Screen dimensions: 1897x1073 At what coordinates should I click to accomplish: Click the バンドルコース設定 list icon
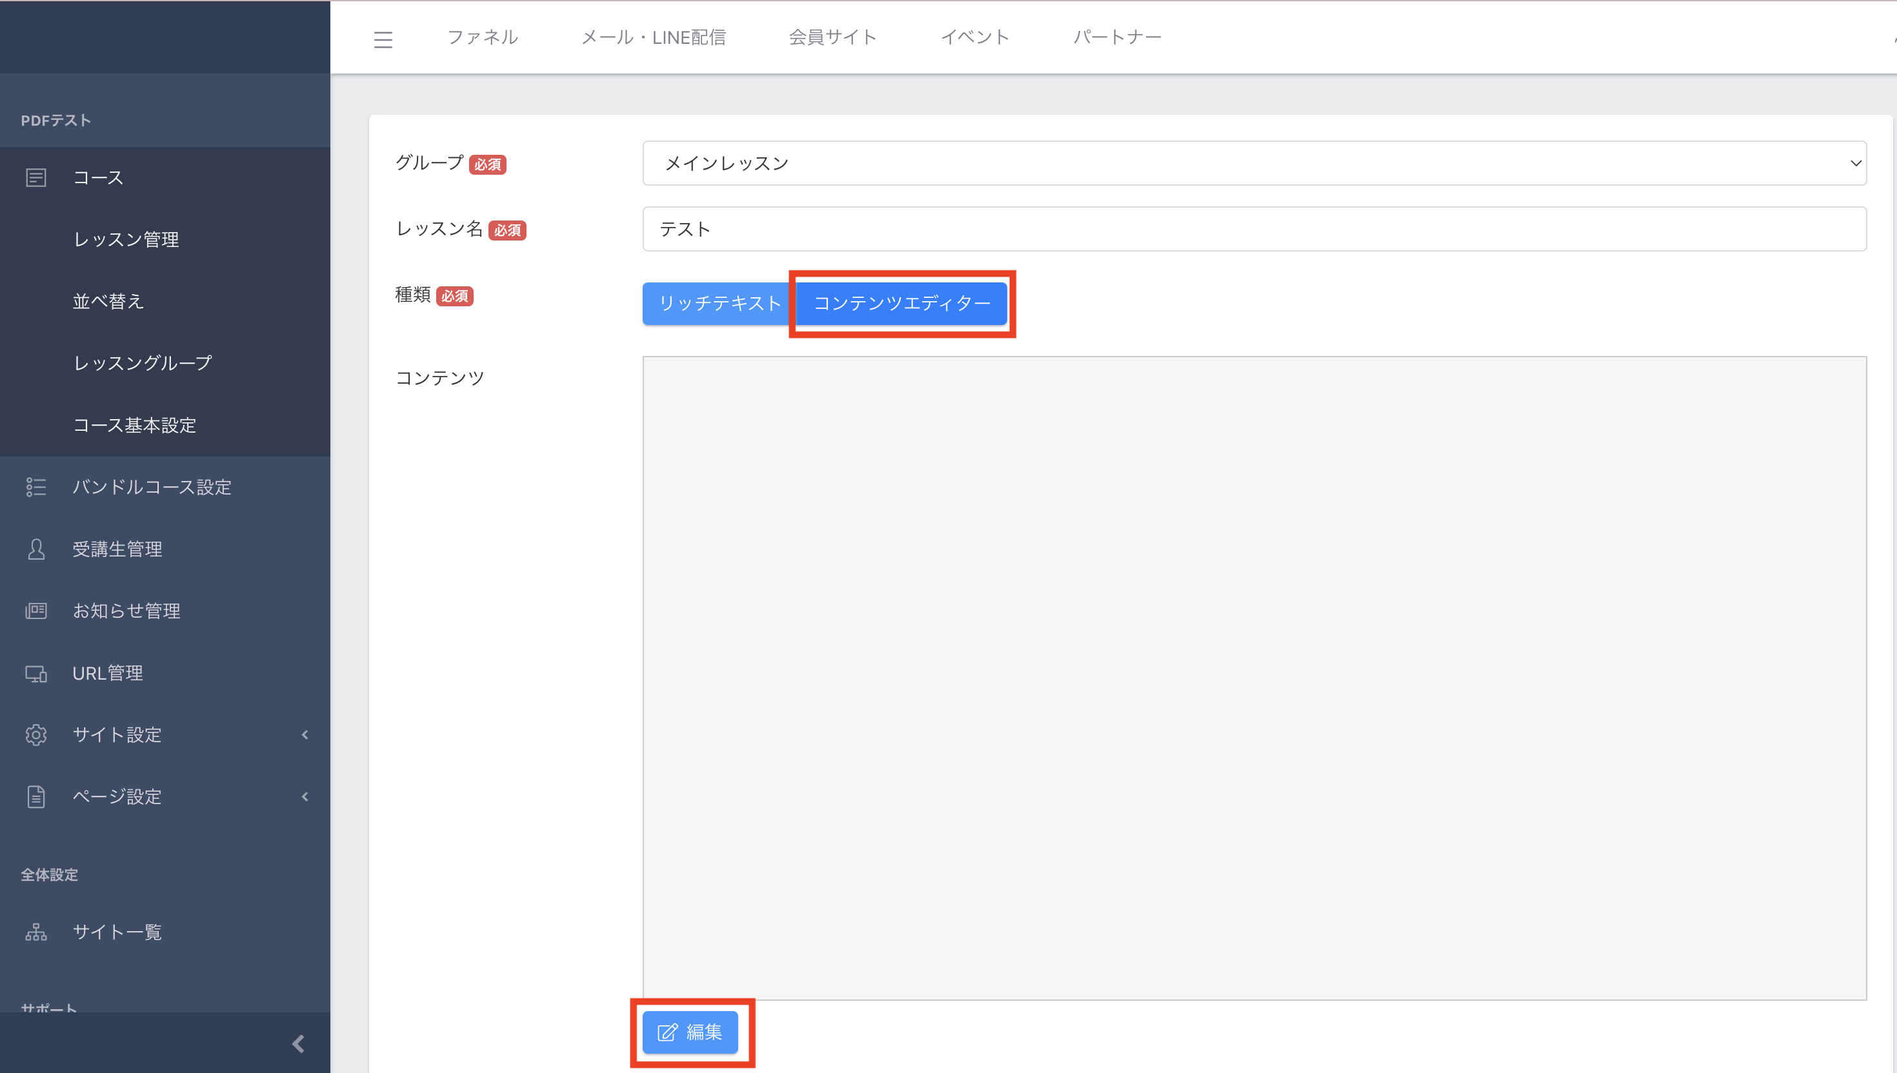[35, 487]
